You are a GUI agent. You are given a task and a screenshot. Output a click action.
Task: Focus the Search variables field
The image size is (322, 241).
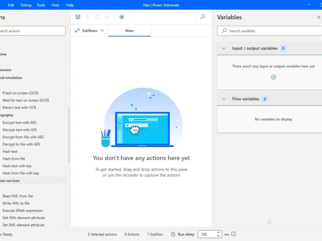point(269,31)
